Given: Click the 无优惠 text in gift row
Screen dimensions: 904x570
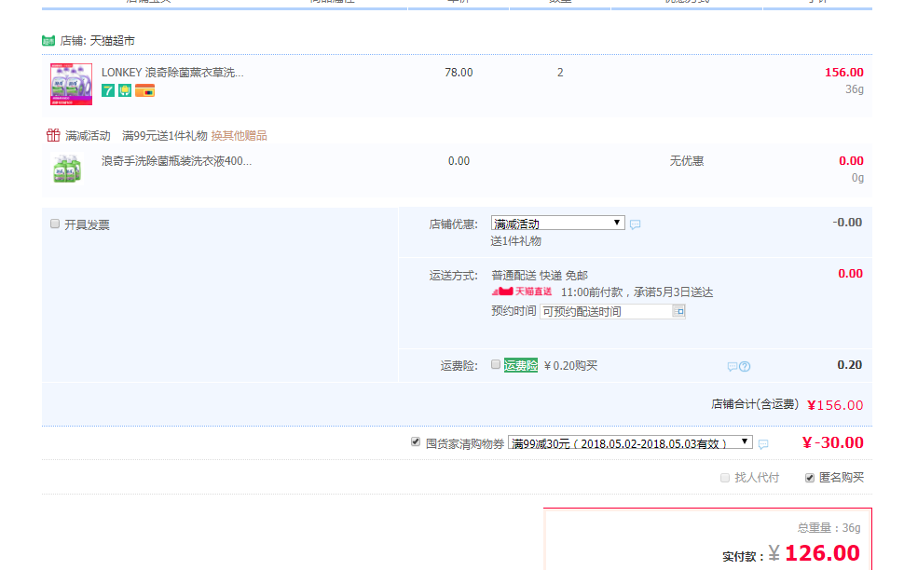Looking at the screenshot, I should click(x=687, y=161).
